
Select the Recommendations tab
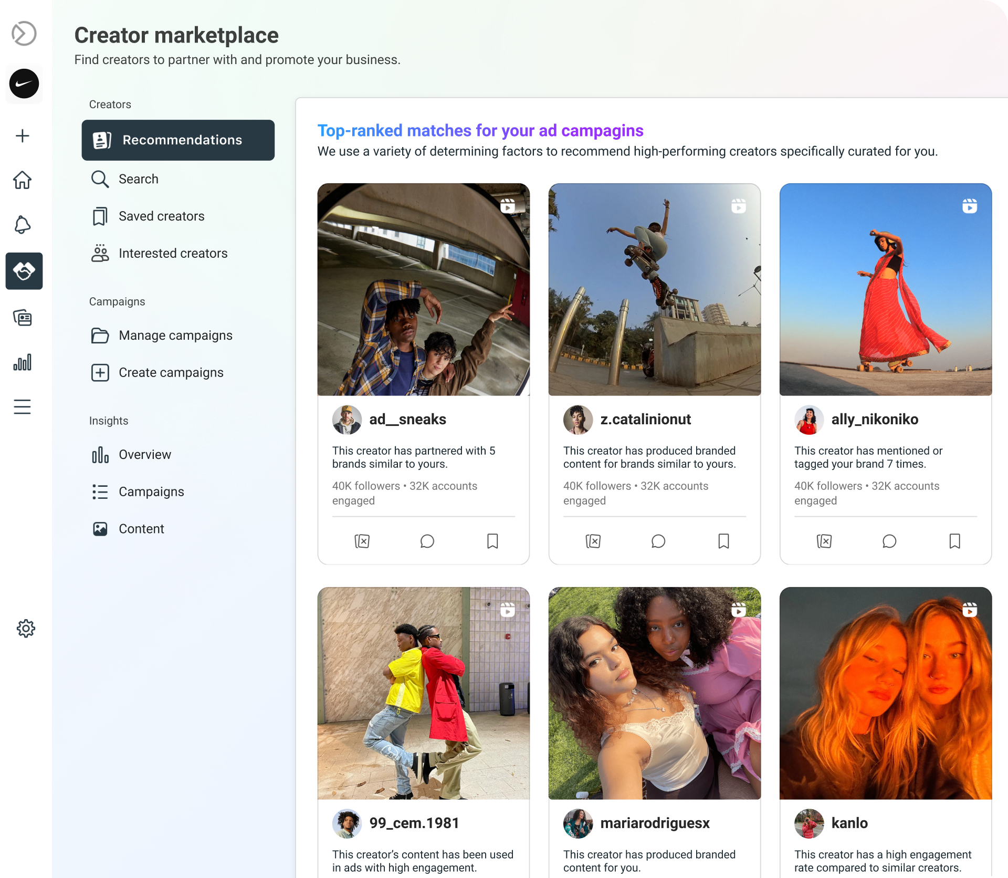click(x=178, y=140)
